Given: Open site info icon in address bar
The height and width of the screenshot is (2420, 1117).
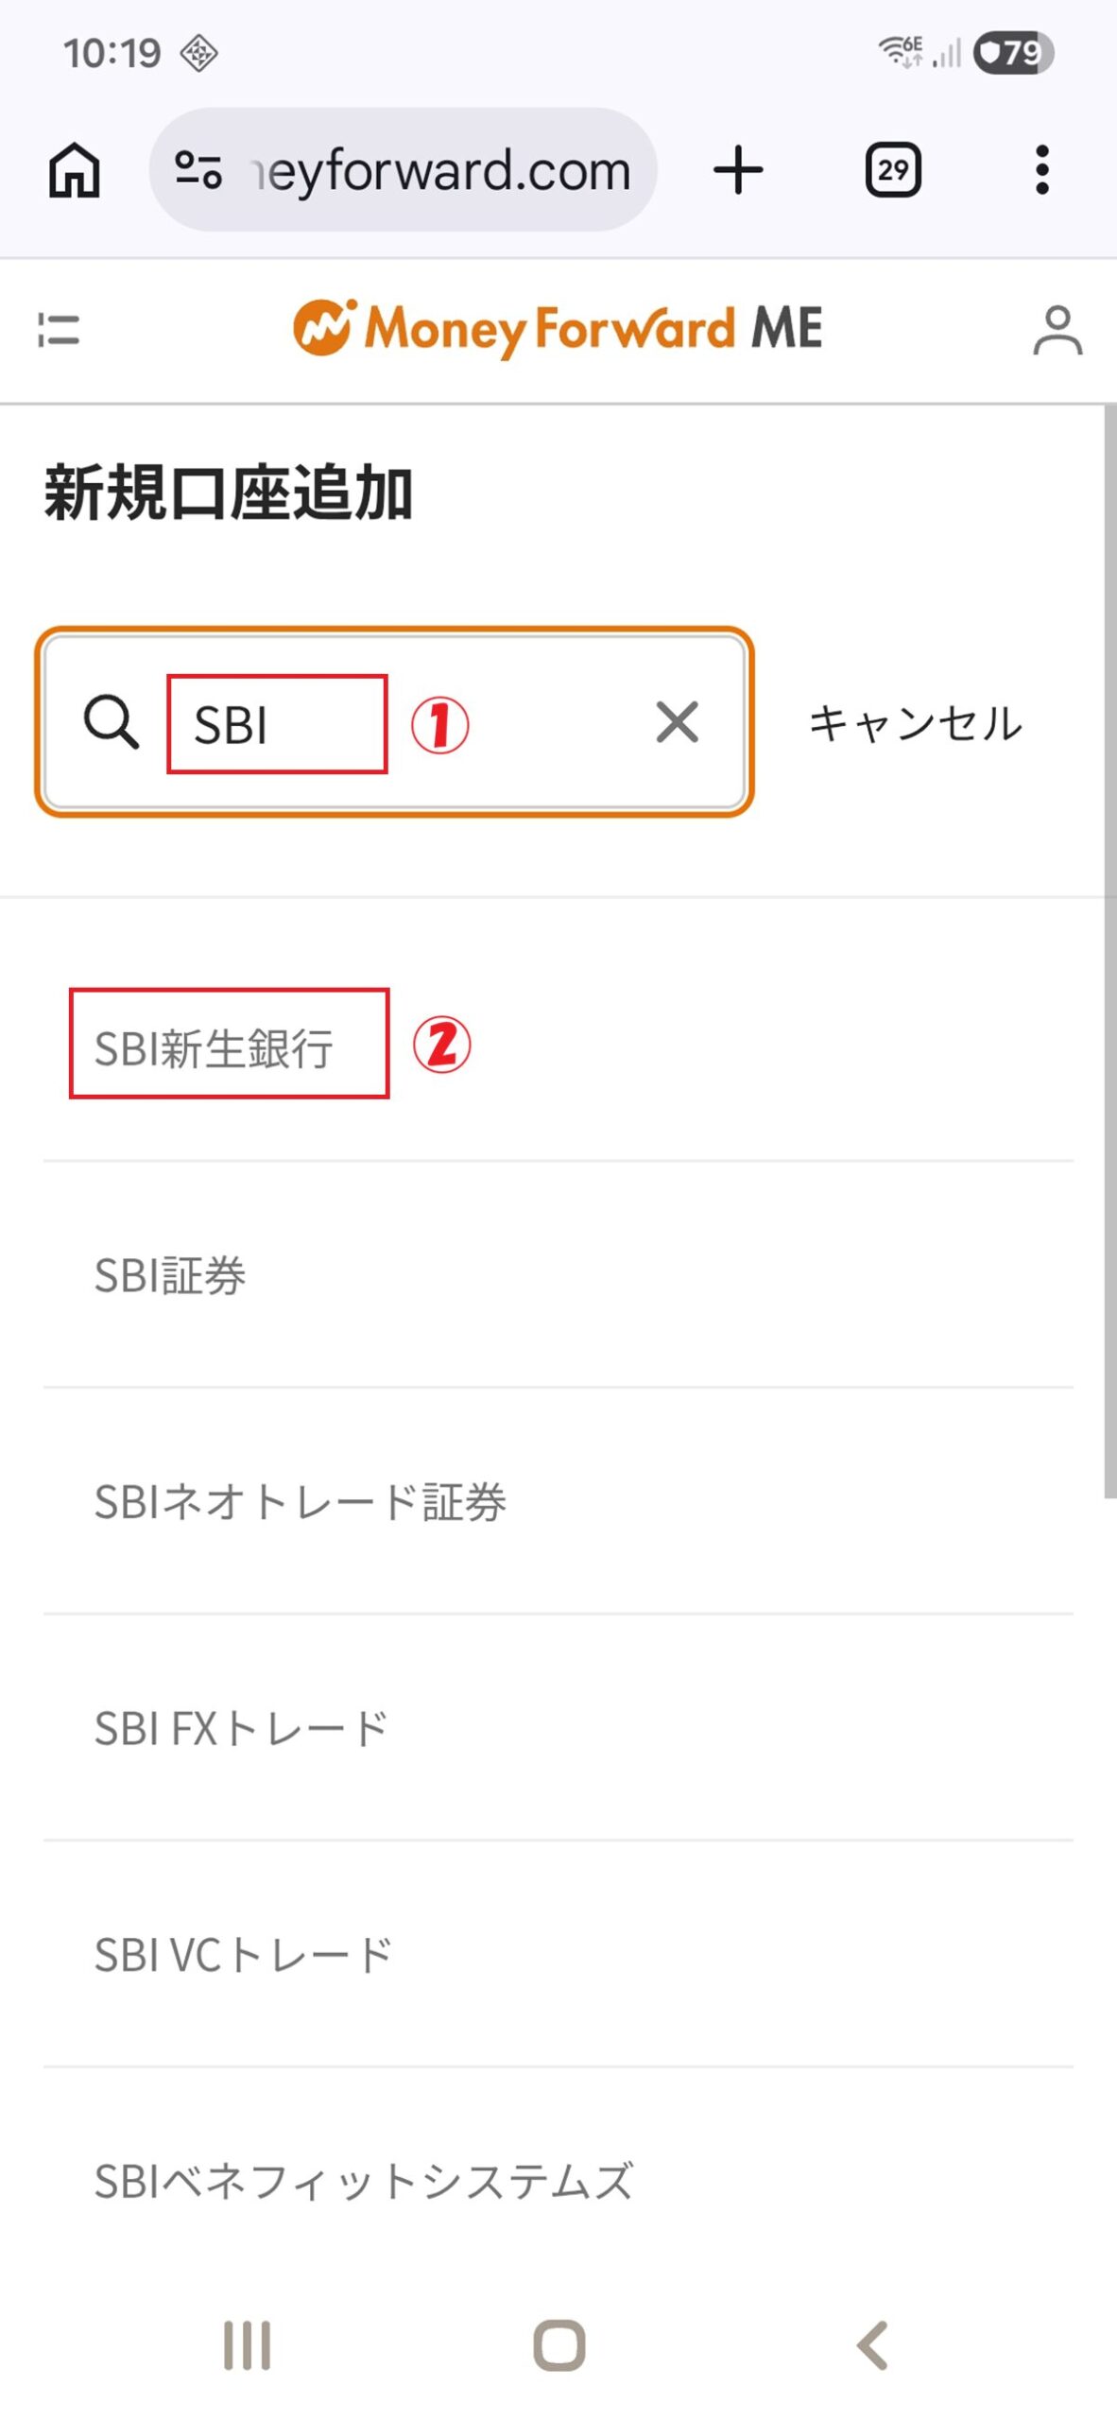Looking at the screenshot, I should pos(198,170).
